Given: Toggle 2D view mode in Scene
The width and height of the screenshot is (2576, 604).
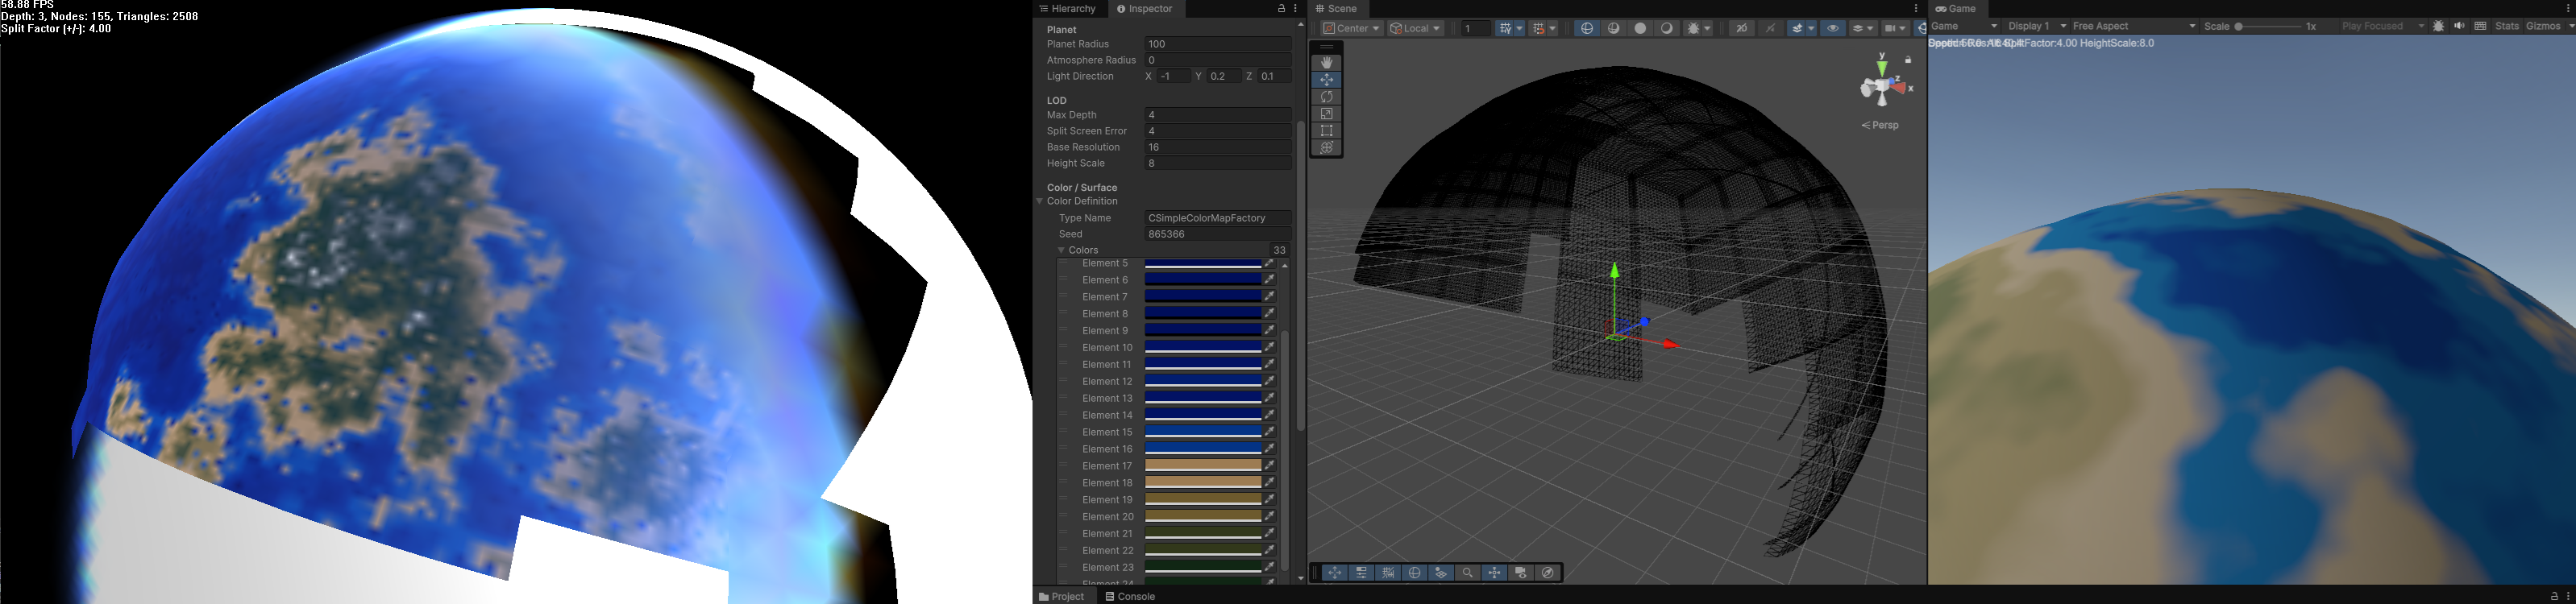Looking at the screenshot, I should tap(1742, 28).
